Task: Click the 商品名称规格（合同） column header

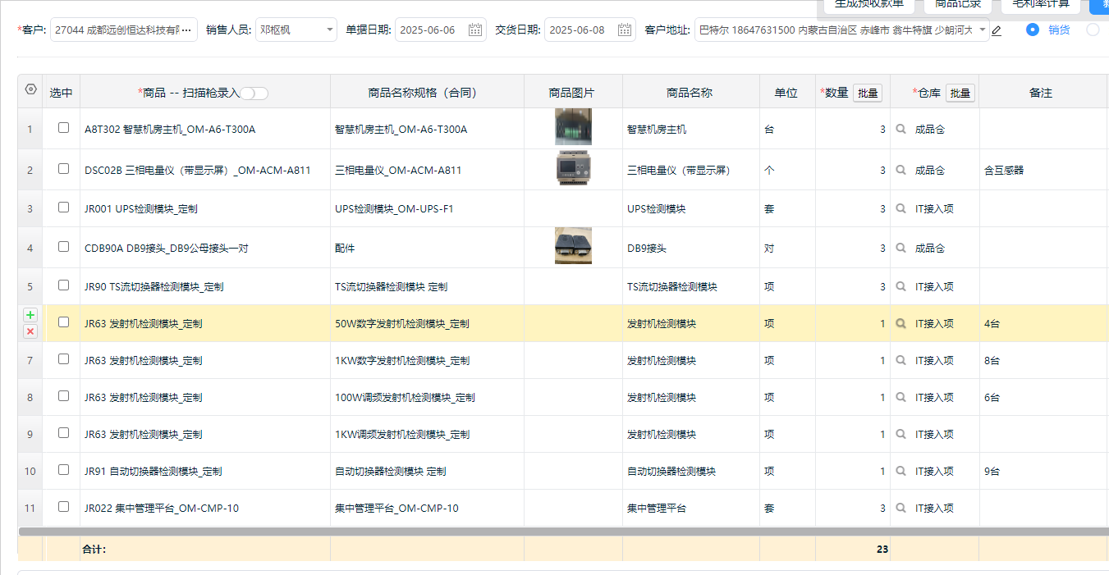Action: pos(427,94)
